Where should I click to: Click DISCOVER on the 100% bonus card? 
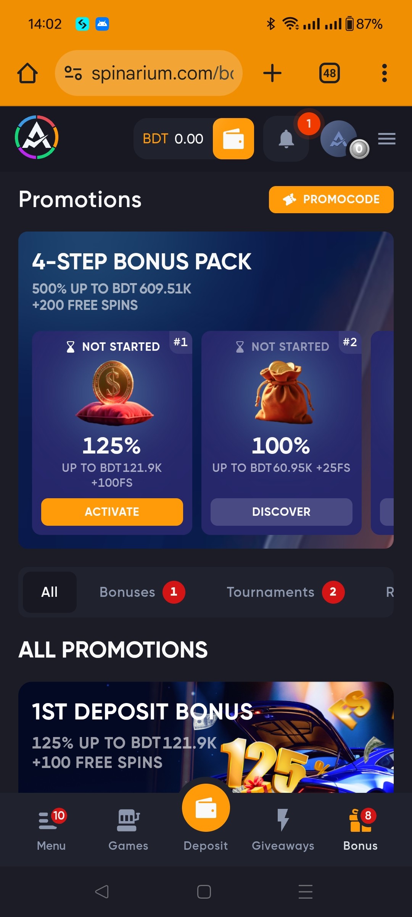click(282, 512)
